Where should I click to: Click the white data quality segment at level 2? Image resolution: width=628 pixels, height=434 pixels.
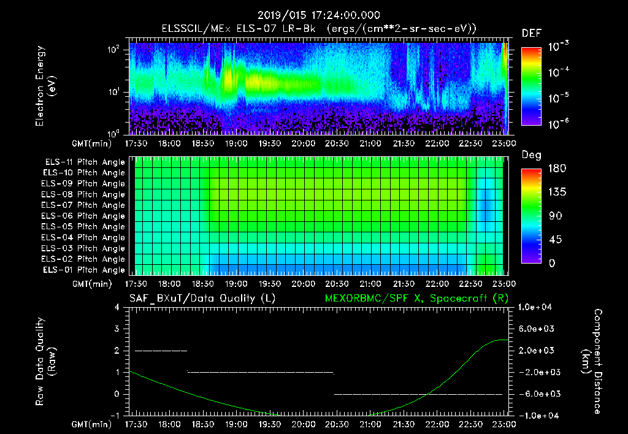point(161,351)
